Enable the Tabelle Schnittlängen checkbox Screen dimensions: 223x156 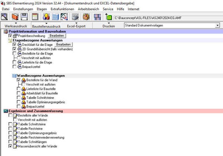tap(10, 142)
